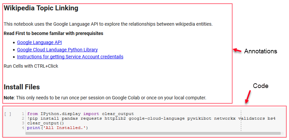The height and width of the screenshot is (140, 289).
Task: Click the red arrow pointing at Annotations
Action: [x=237, y=51]
